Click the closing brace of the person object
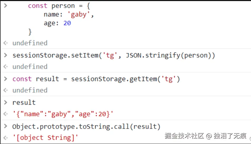251x144 pixels. click(x=30, y=32)
